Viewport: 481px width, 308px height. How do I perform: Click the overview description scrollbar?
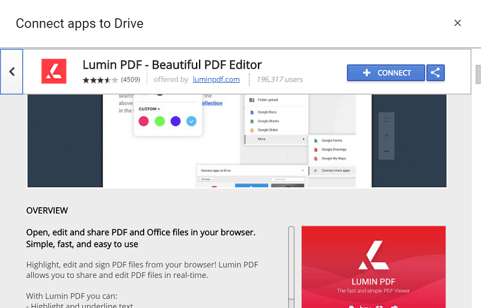(x=291, y=264)
